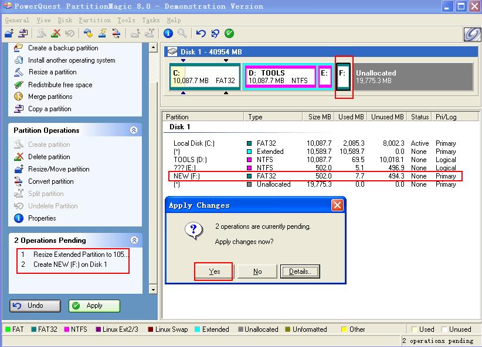Image resolution: width=482 pixels, height=347 pixels.
Task: Click the Type column header
Action: 273,117
